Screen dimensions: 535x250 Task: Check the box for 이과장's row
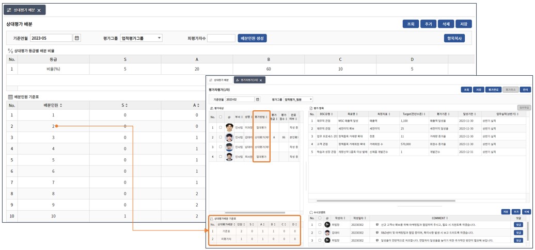click(x=221, y=127)
